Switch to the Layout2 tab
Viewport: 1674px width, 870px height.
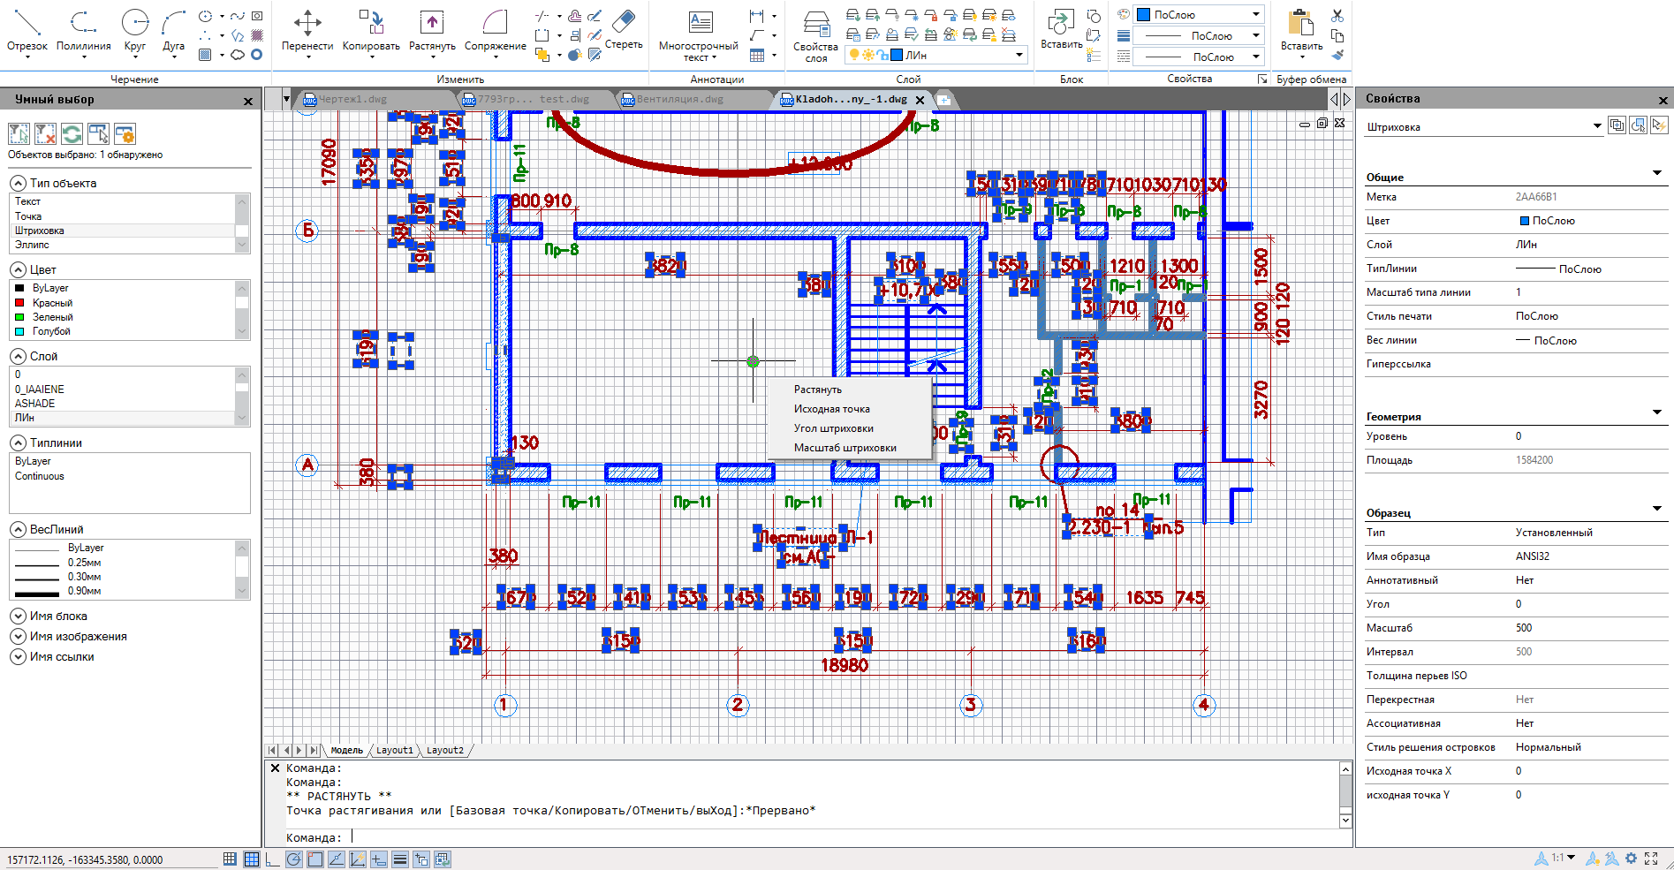pyautogui.click(x=444, y=750)
